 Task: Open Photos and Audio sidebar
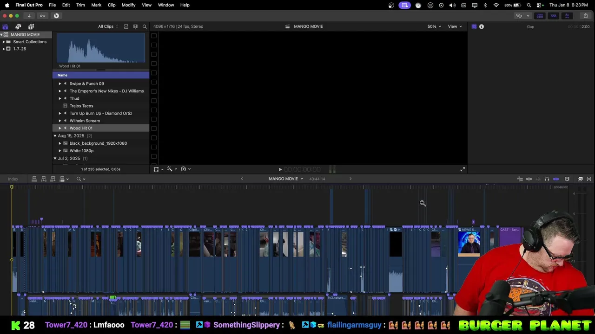pos(18,26)
